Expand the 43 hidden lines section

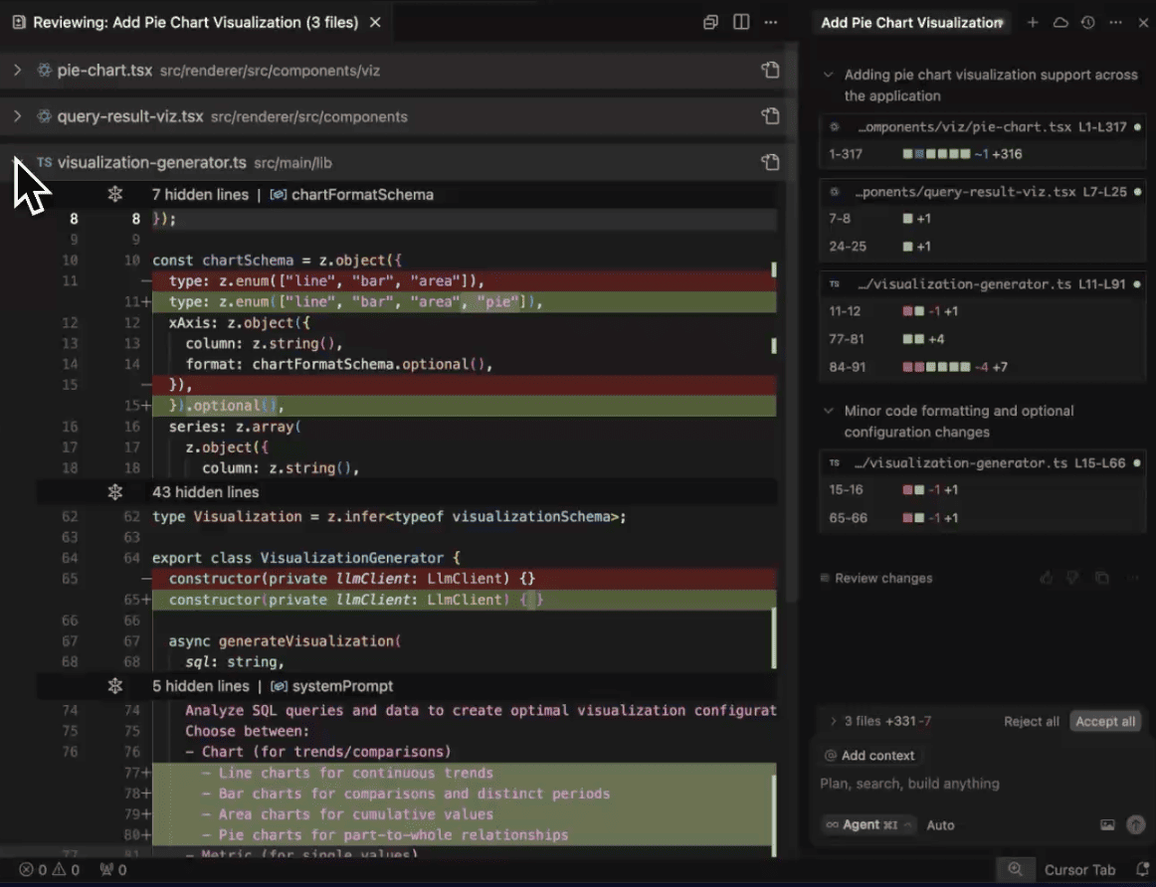coord(115,492)
